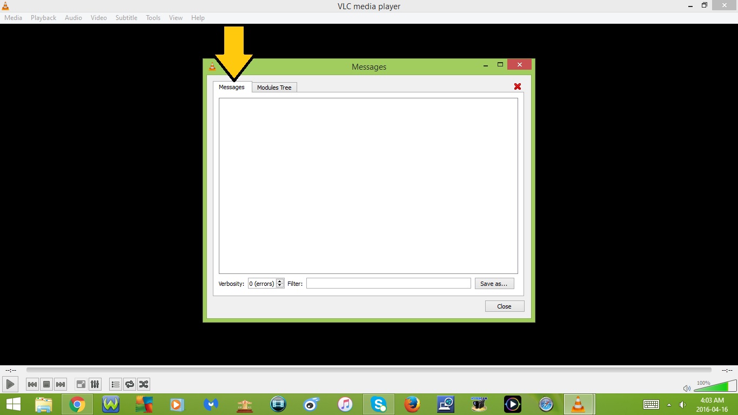
Task: Open the green W app on taskbar
Action: click(111, 404)
